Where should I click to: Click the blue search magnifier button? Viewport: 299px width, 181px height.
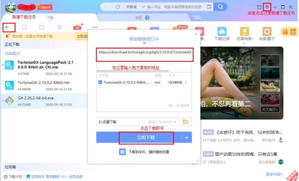point(220,7)
